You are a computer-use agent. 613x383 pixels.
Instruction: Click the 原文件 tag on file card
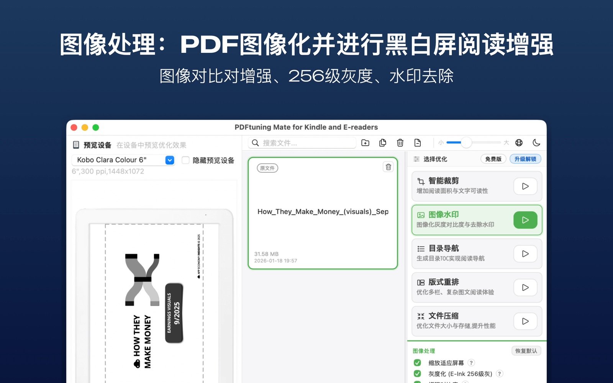click(x=267, y=168)
